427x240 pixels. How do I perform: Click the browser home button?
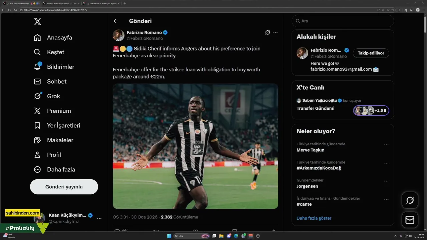click(x=15, y=10)
